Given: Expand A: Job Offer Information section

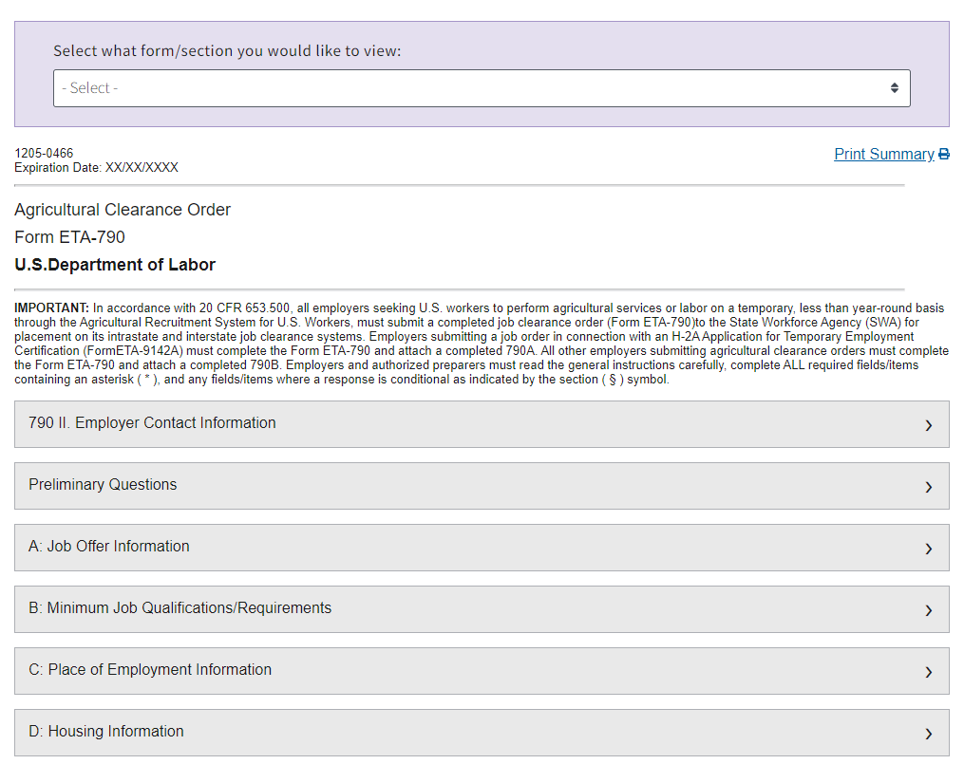Looking at the screenshot, I should [109, 547].
